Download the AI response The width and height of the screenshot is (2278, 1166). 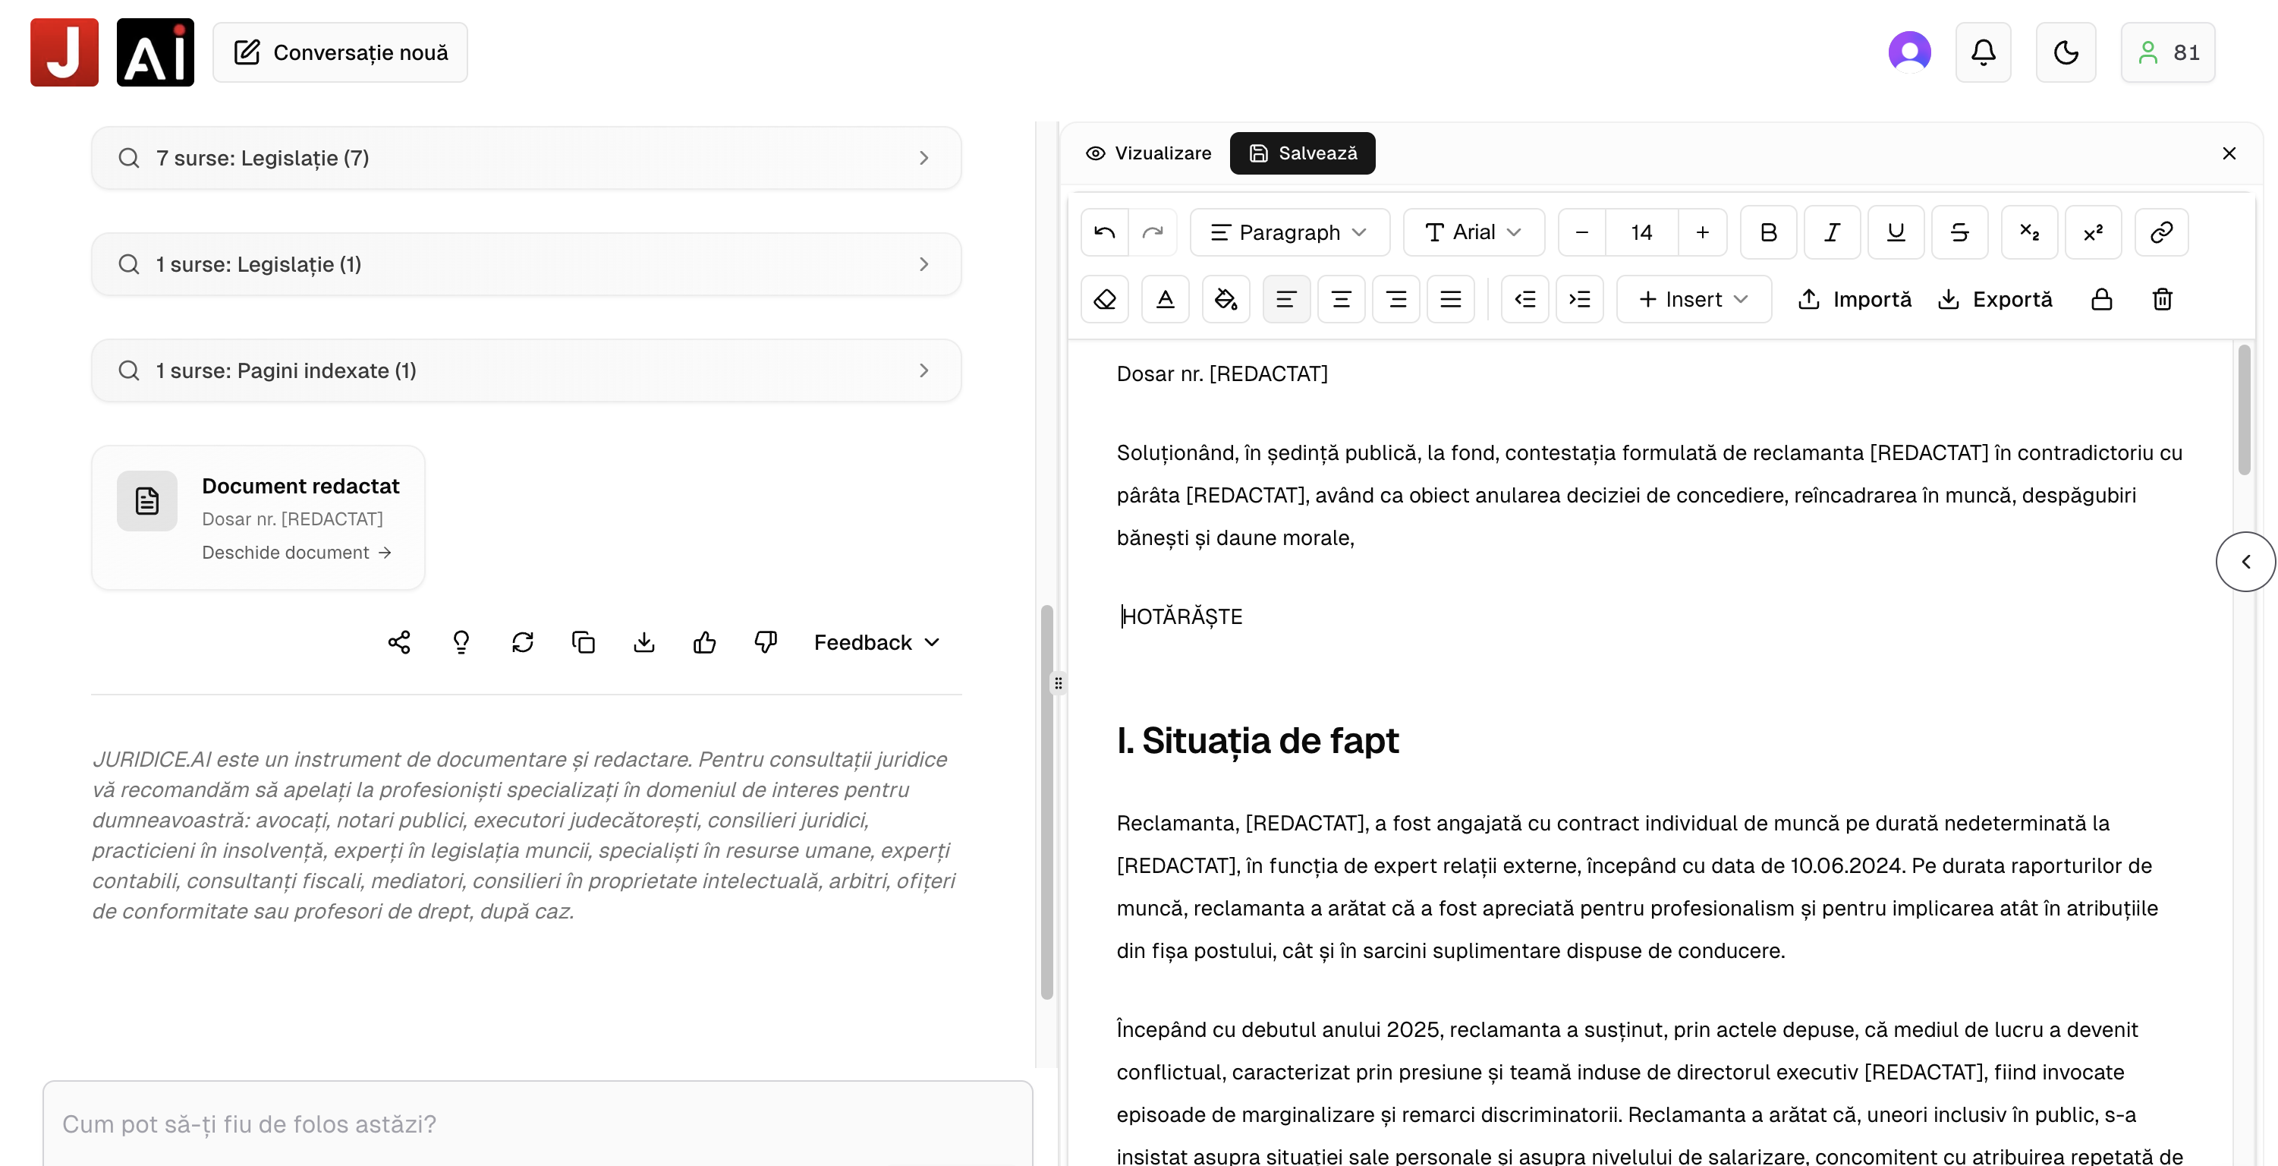point(643,642)
